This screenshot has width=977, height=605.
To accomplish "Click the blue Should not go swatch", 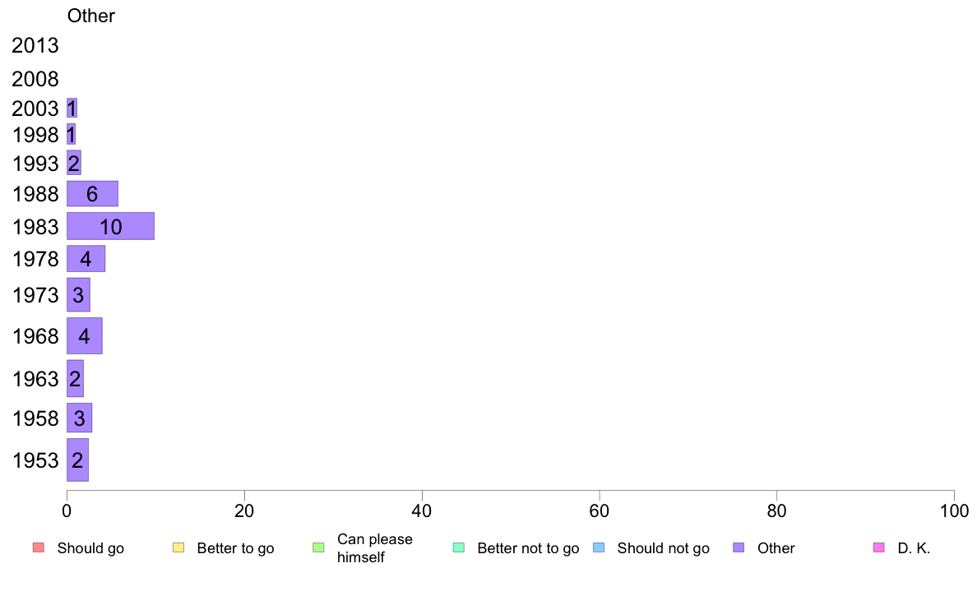I will 599,547.
